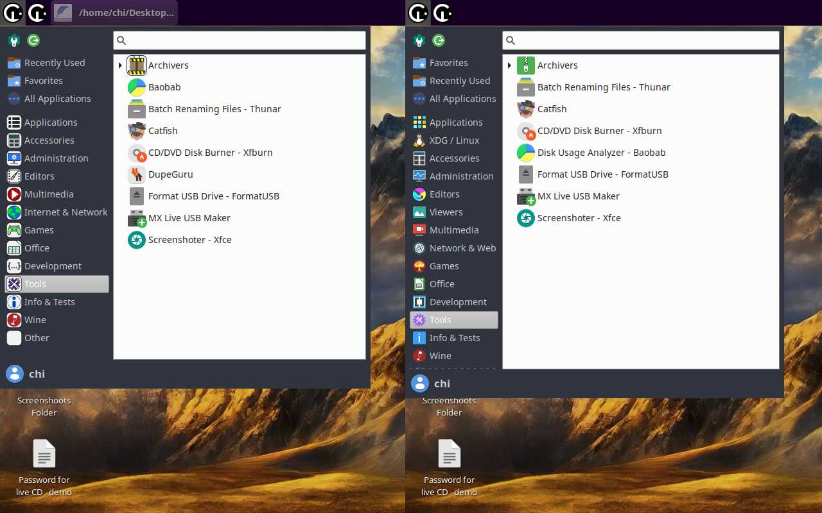Open the Games category in right menu
822x513 pixels.
pyautogui.click(x=454, y=266)
